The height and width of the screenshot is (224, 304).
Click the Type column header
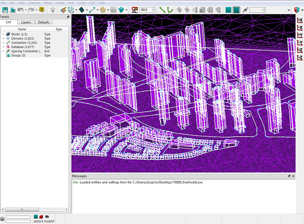59,29
